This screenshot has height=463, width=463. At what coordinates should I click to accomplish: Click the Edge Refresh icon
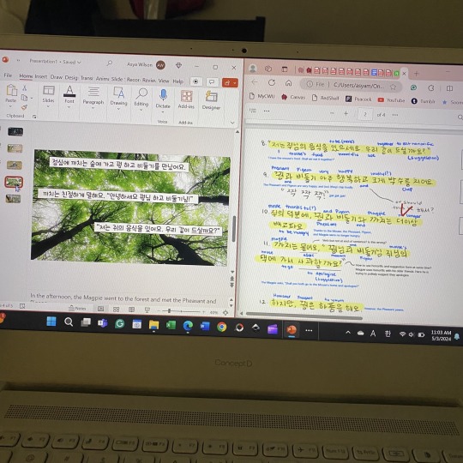271,82
